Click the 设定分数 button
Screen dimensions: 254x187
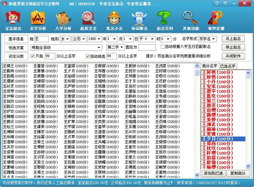(16, 56)
